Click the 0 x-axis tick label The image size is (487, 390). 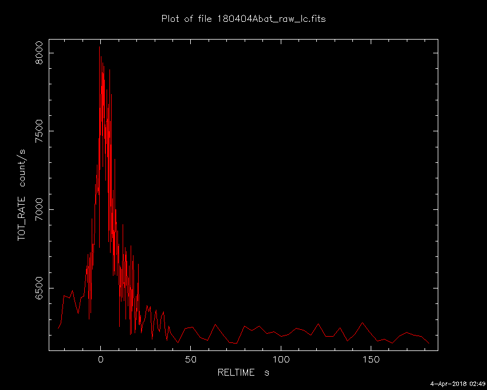tap(101, 360)
